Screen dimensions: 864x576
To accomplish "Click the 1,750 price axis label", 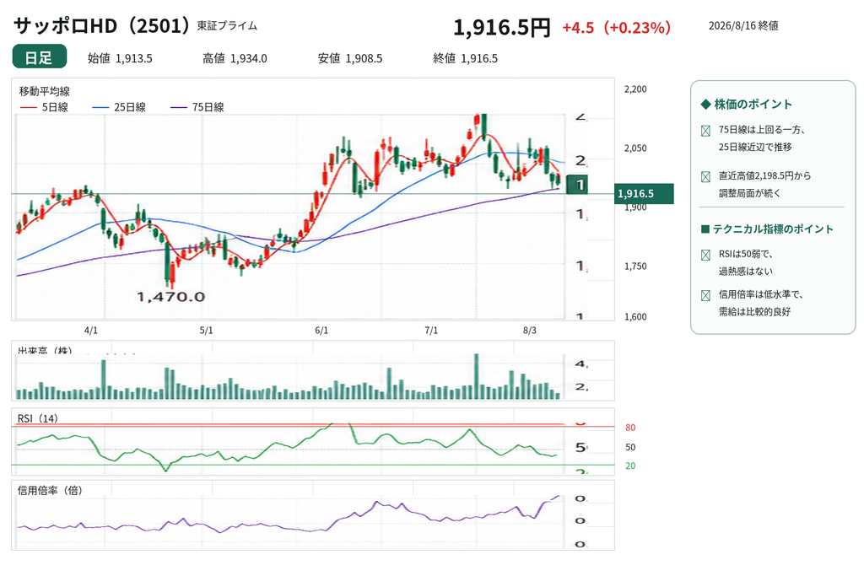I will (x=635, y=266).
